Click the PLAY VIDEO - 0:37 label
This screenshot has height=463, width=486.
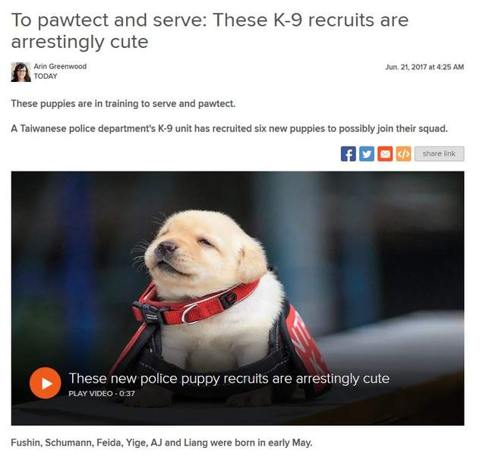(102, 394)
